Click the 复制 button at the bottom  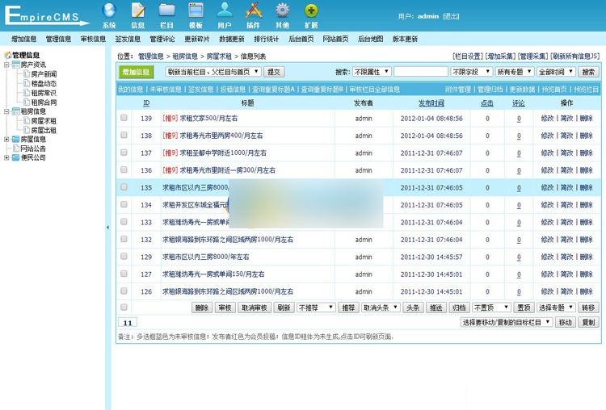tap(588, 322)
